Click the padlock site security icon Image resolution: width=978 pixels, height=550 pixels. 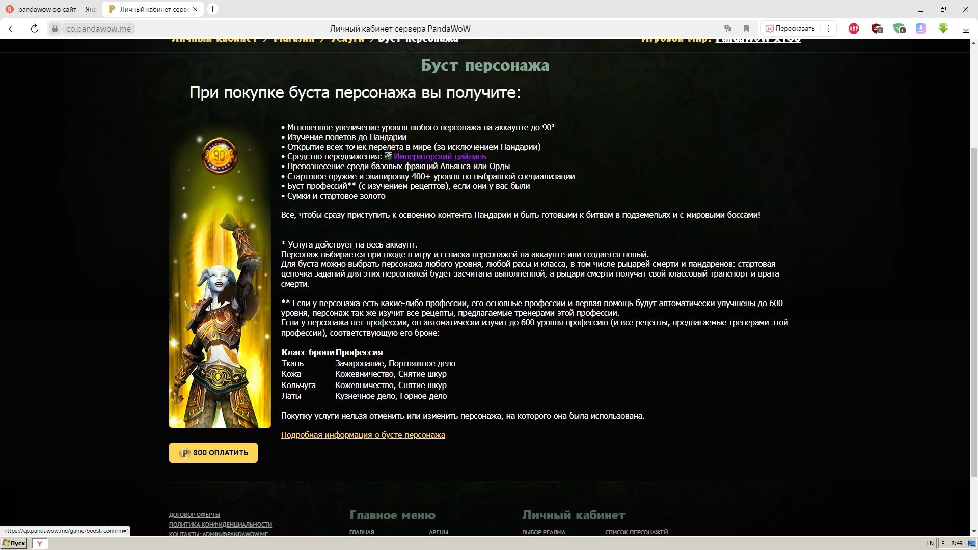pos(55,29)
